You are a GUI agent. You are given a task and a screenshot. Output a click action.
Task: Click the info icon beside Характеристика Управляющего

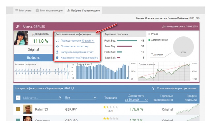(x=57, y=58)
